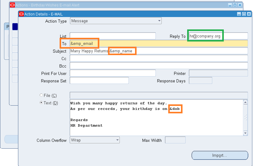The width and height of the screenshot is (257, 166).
Task: Click the Print For User field
Action: click(x=113, y=73)
